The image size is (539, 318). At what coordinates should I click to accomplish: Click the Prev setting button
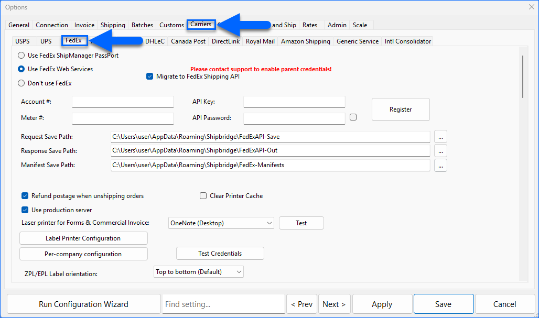[x=302, y=304]
